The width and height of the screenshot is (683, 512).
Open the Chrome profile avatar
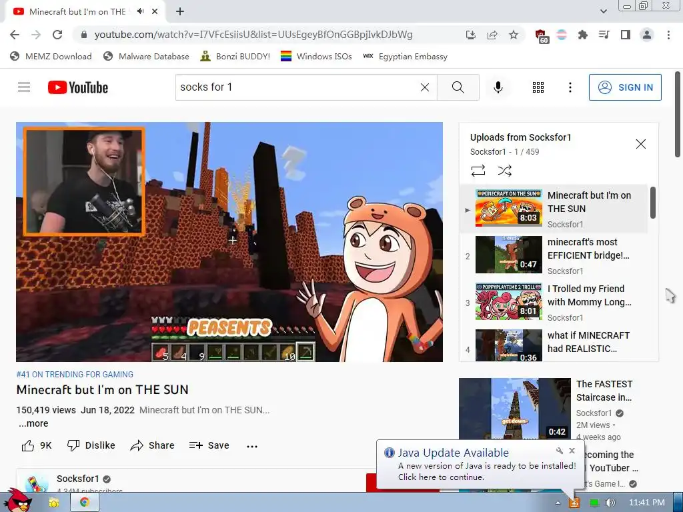click(x=647, y=35)
